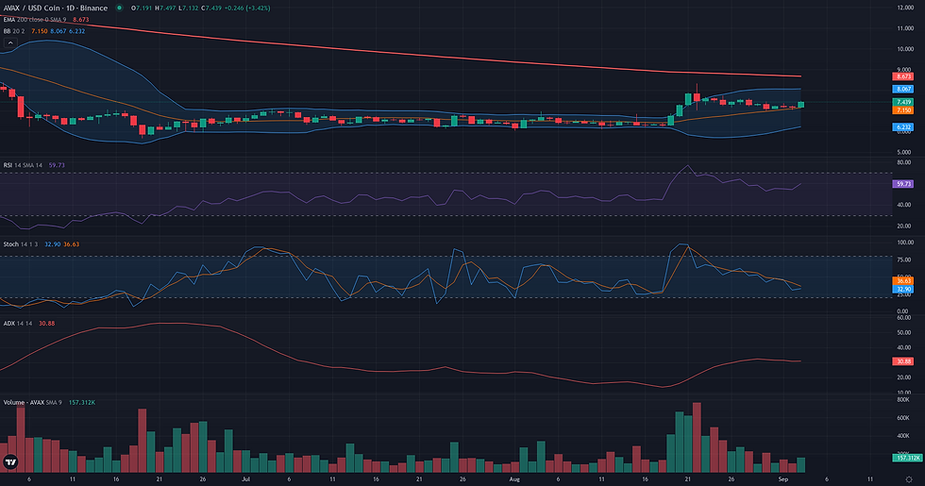The height and width of the screenshot is (486, 925).
Task: Click the EMA value 8.673 in legend
Action: click(x=81, y=20)
